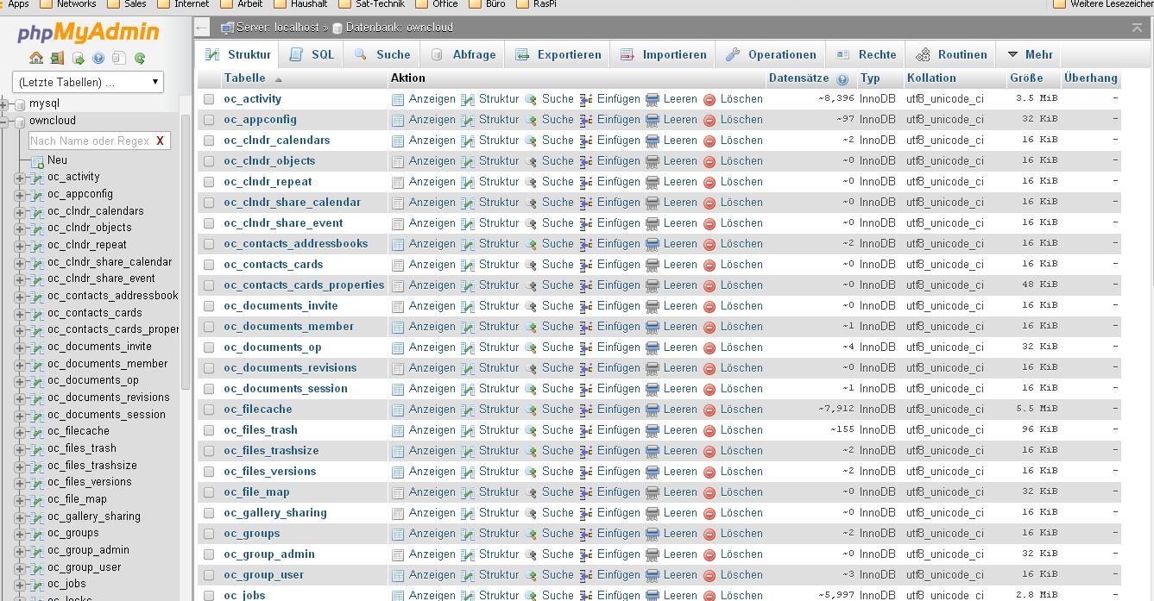Expand oc_contacts_cards tree node

pos(20,313)
